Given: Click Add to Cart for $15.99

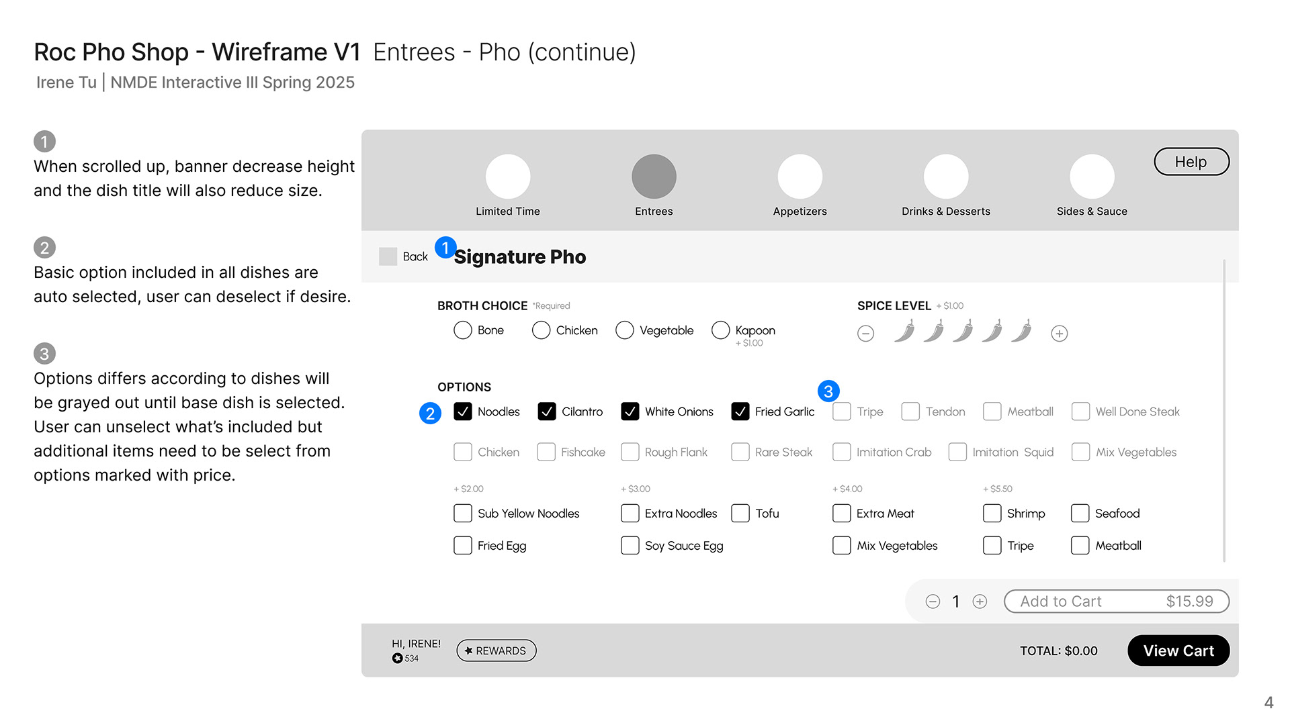Looking at the screenshot, I should point(1117,601).
